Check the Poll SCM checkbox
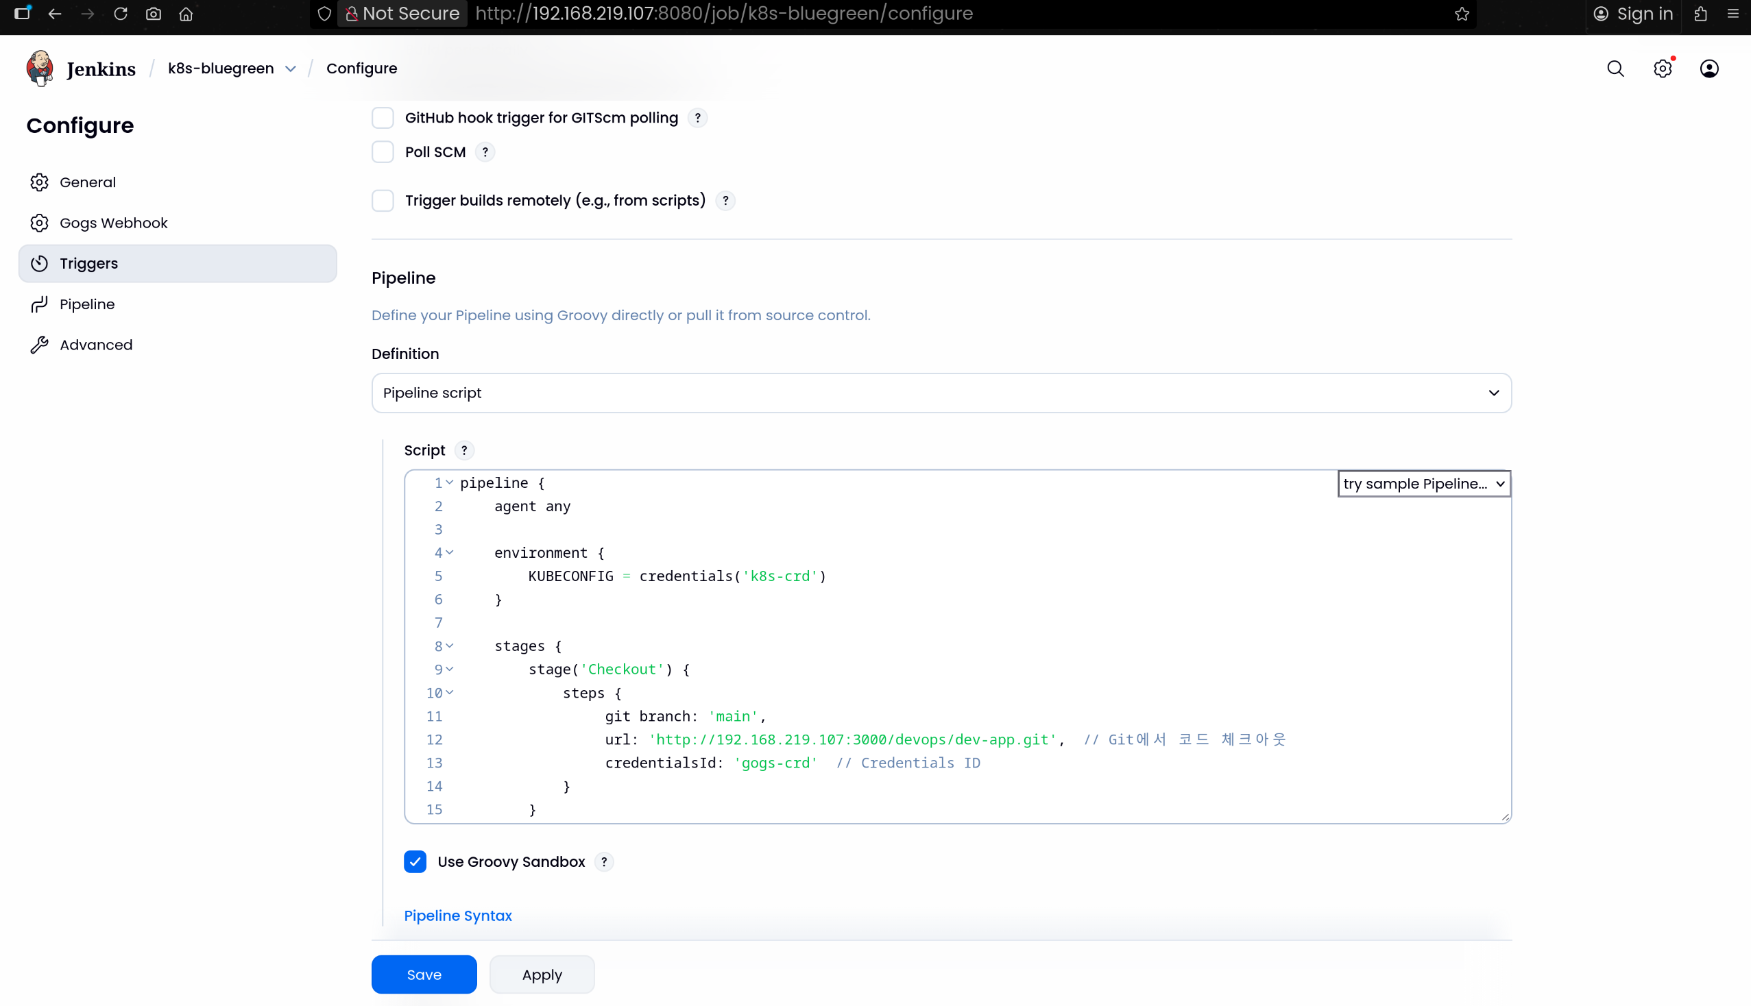This screenshot has height=1006, width=1751. pyautogui.click(x=383, y=152)
